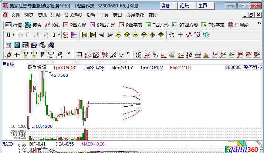The image size is (264, 153).
Task: Open the 9P四方形 tool
Action: (102, 25)
